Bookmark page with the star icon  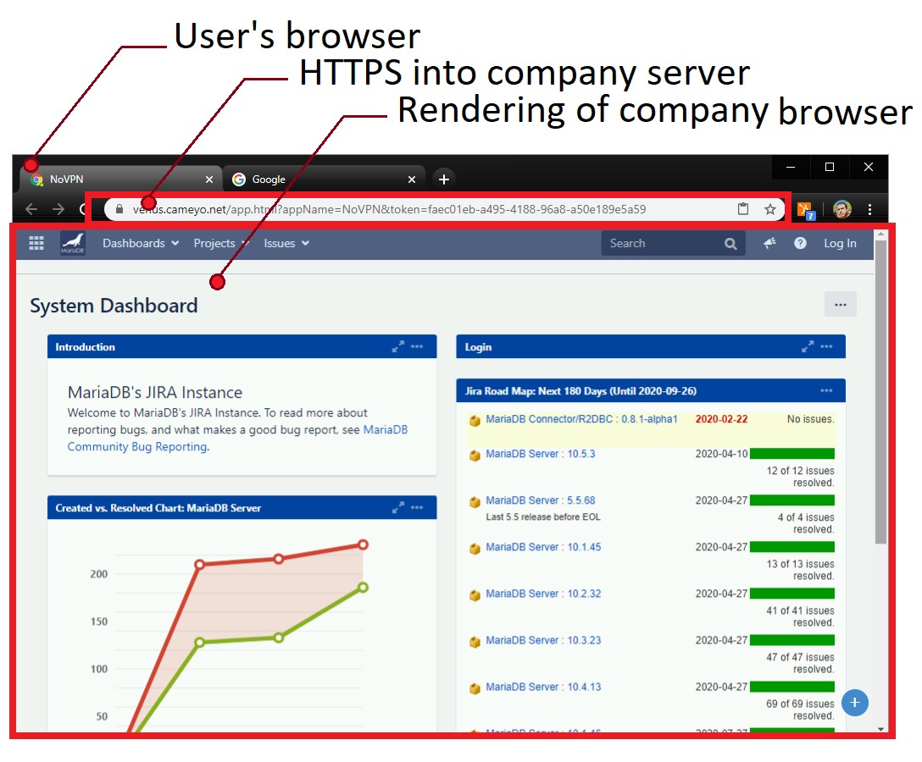pos(770,209)
